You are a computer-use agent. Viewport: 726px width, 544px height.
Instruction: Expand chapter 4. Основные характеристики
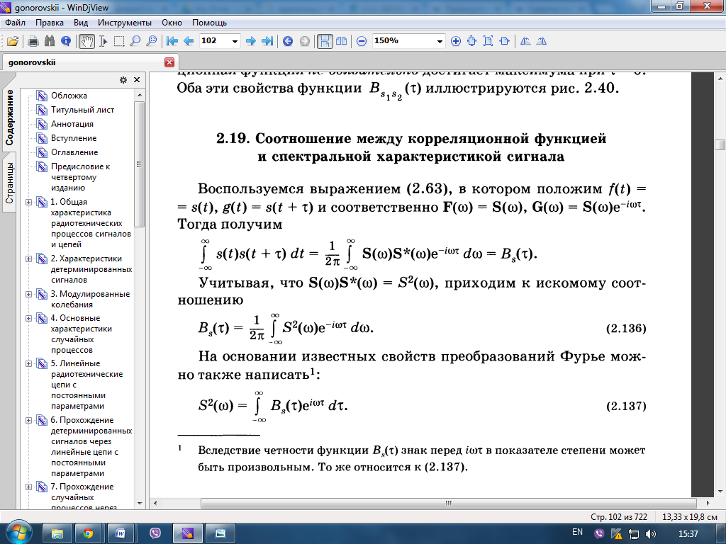28,318
